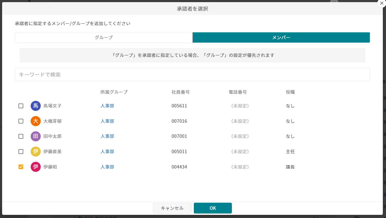Check the checkbox for 伊藤直美

pos(21,152)
